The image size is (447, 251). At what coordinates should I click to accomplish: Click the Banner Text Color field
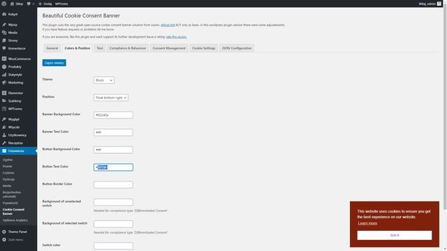[113, 132]
